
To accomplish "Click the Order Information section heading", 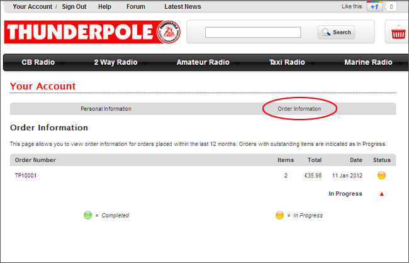I will (x=49, y=128).
